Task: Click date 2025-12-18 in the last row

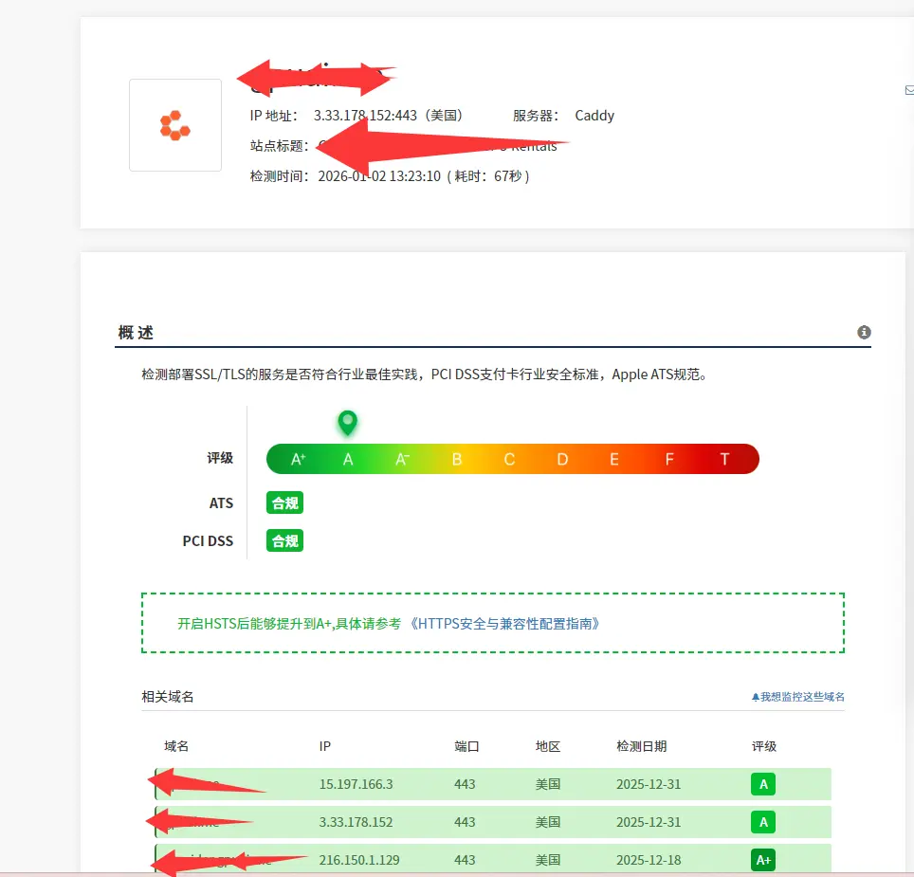Action: (649, 860)
